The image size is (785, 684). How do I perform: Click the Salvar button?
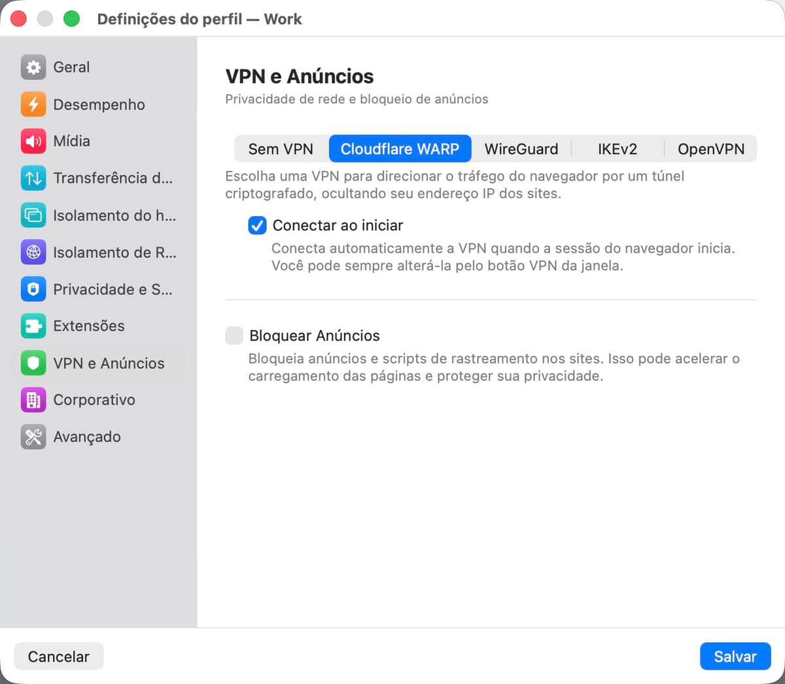[x=735, y=657]
